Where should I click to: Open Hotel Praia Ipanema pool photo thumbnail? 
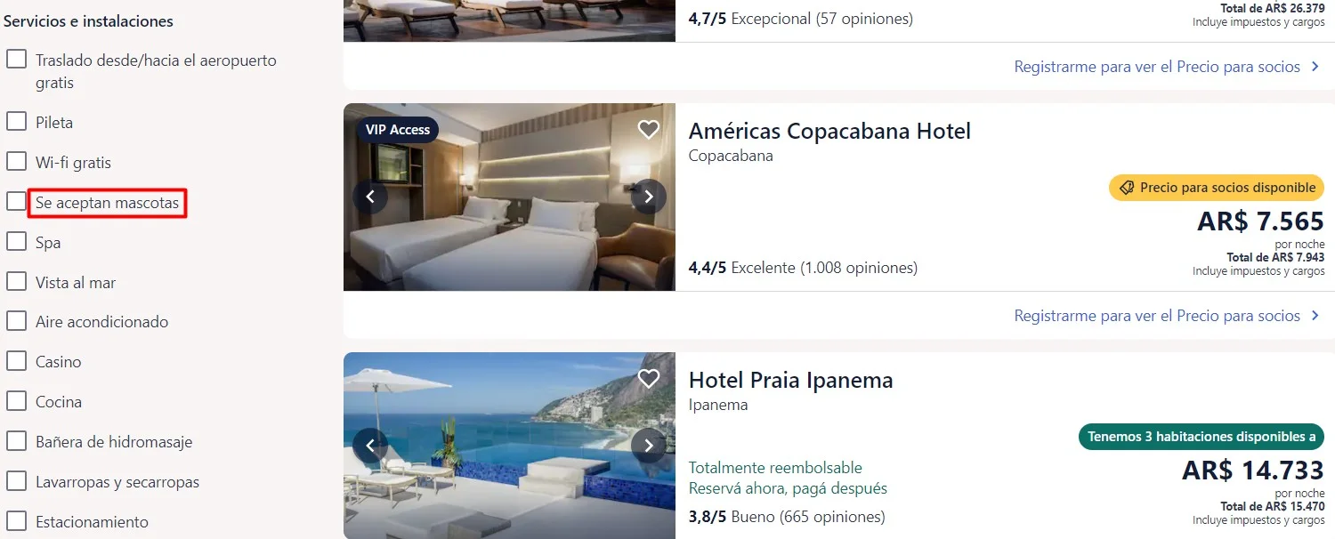509,446
